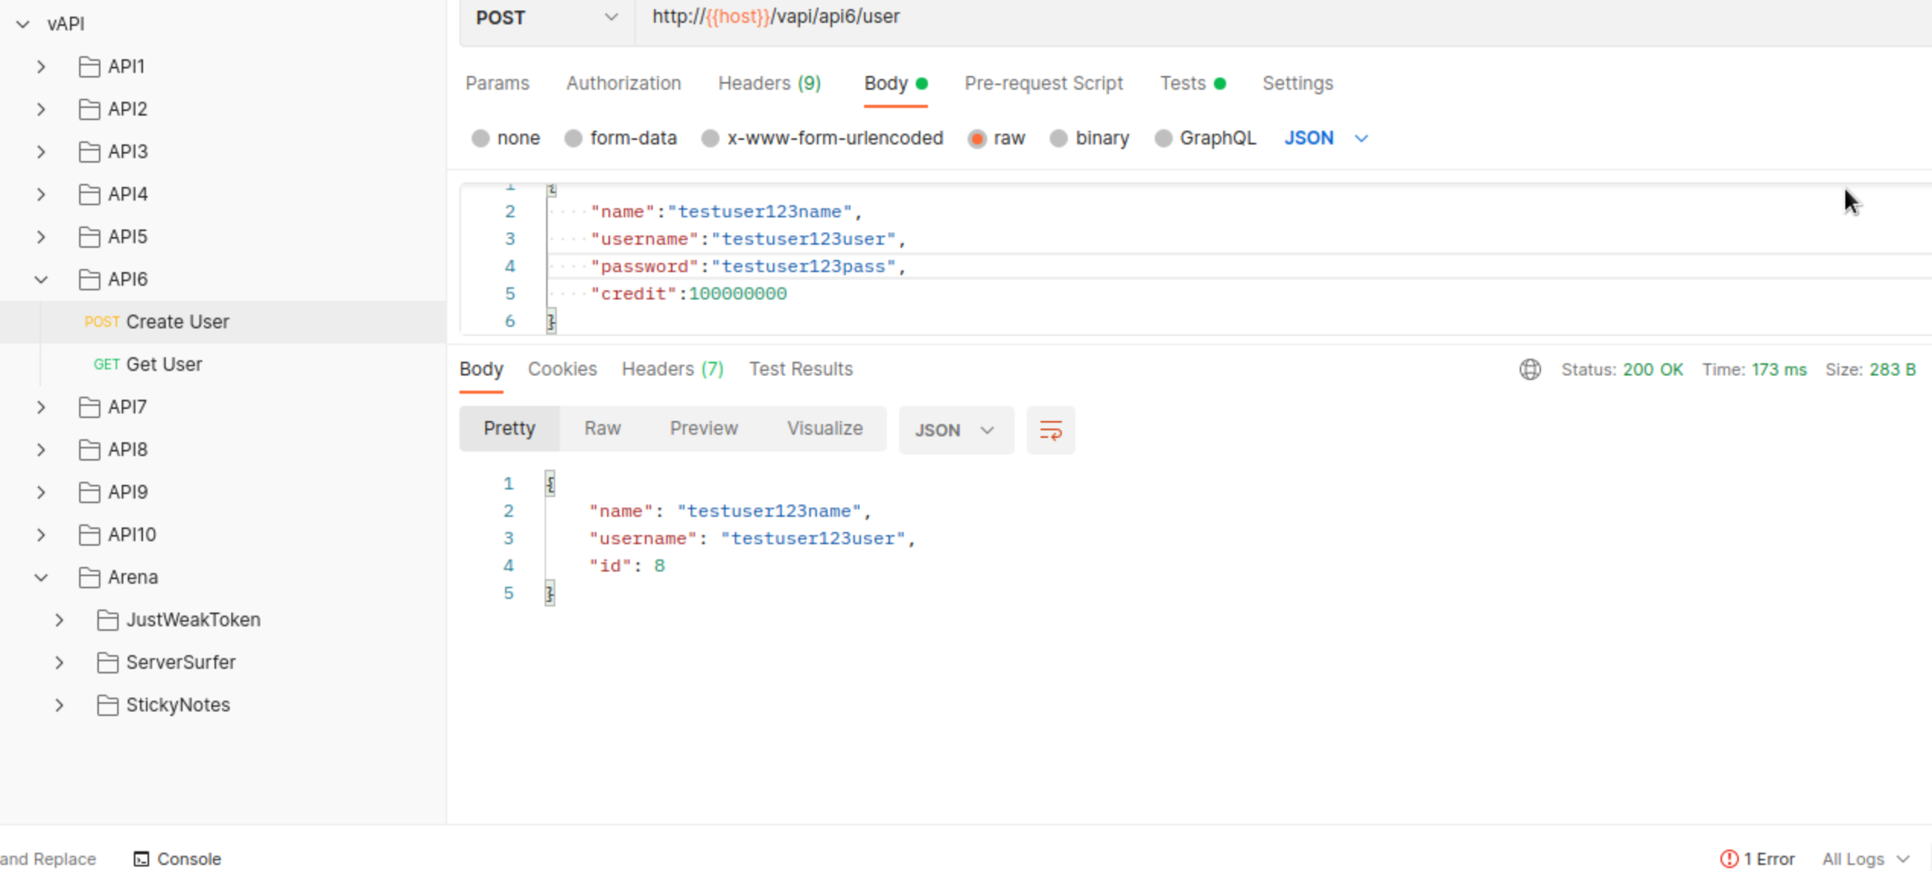
Task: Select the form-data body type
Action: 574,138
